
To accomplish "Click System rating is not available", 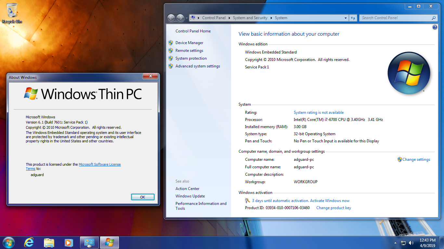I will (x=319, y=113).
